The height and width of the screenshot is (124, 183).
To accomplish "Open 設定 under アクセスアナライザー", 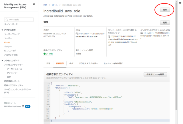I will [x=9, y=77].
